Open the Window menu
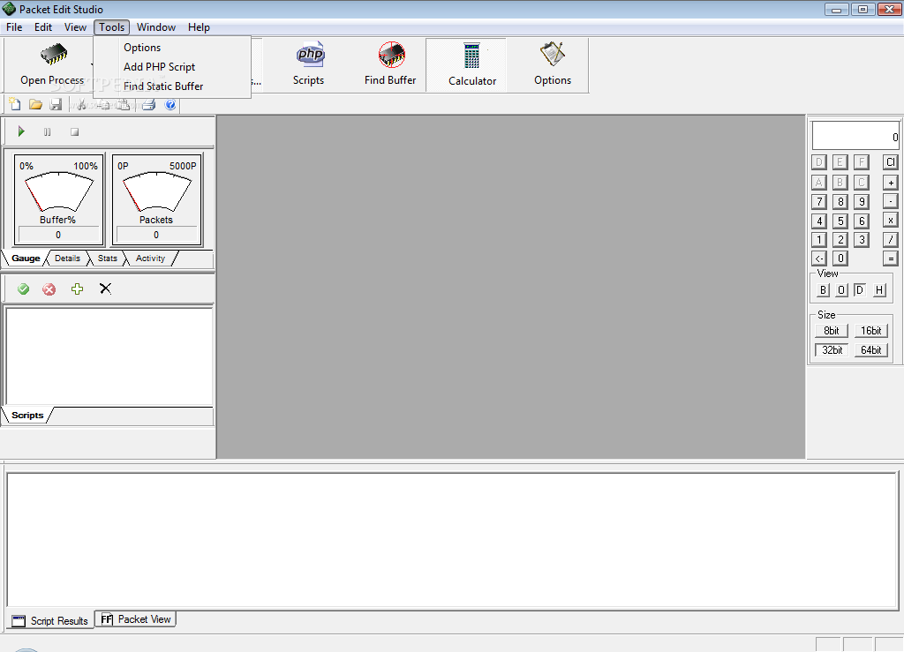This screenshot has height=652, width=904. coord(156,27)
